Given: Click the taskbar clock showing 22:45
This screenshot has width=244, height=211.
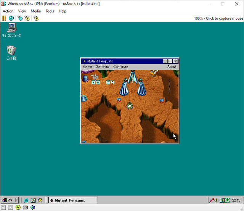Looking at the screenshot, I should tap(236, 200).
